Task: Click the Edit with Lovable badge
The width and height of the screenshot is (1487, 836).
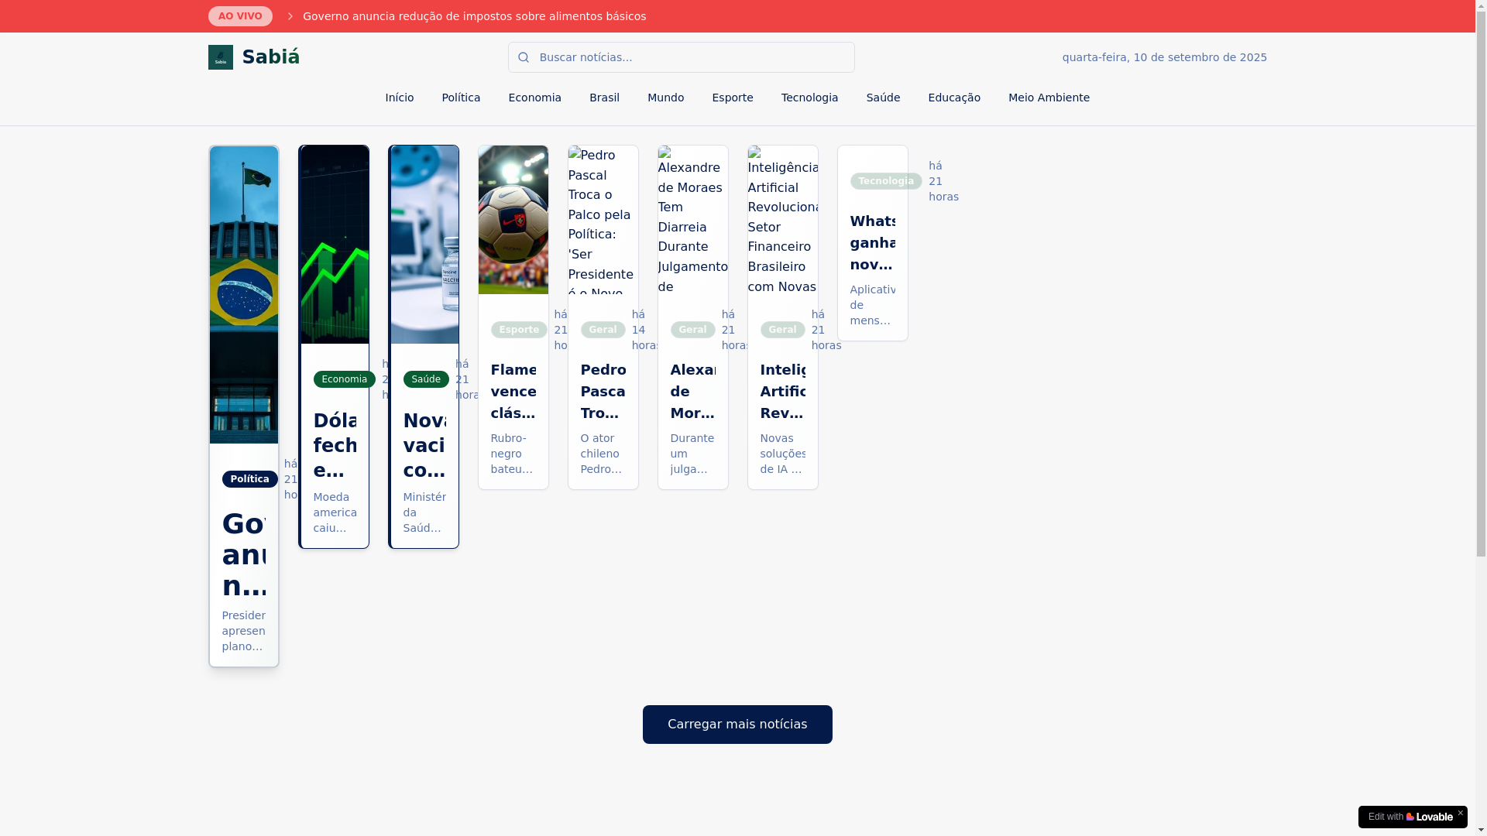Action: tap(1410, 817)
